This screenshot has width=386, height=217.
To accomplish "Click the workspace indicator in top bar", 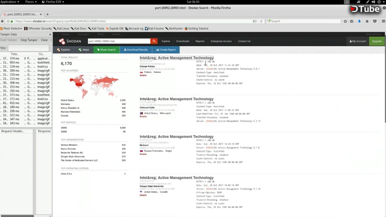I will (347, 2).
